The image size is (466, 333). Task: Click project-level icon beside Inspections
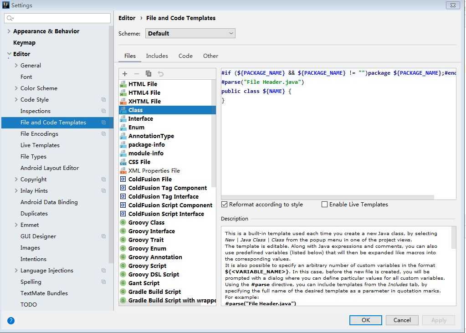click(103, 111)
